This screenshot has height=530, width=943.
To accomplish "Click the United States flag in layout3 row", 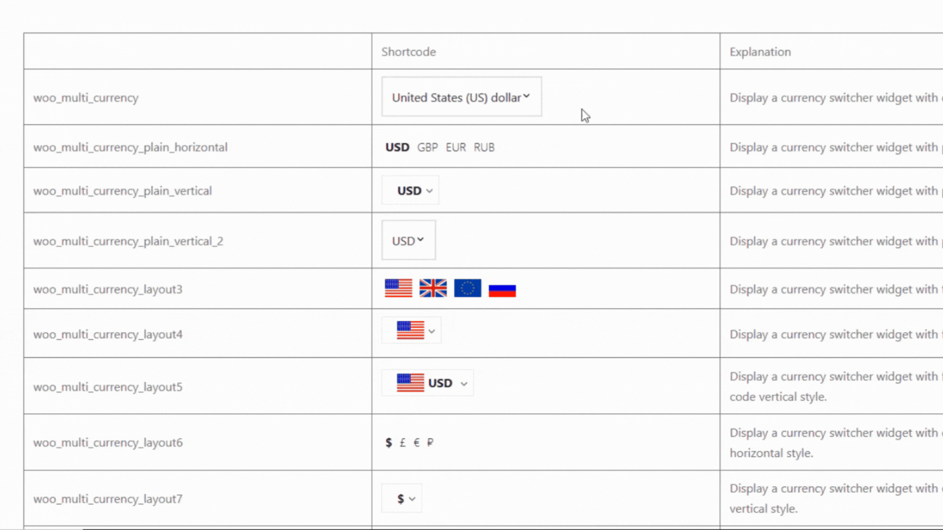I will click(398, 288).
